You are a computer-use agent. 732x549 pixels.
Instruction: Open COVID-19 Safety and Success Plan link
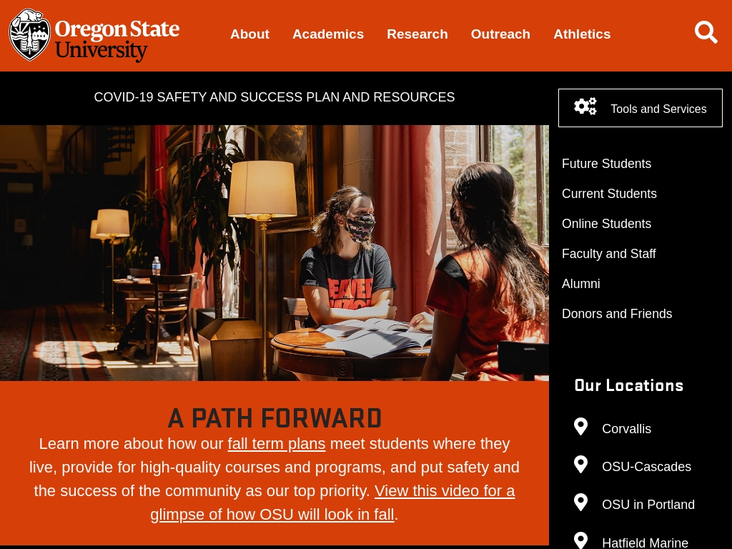274,97
